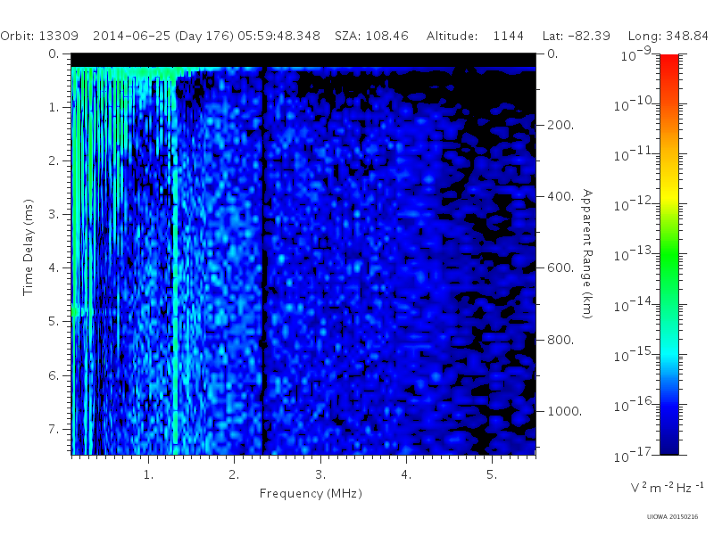Click the 7. time delay tick label

click(x=54, y=429)
